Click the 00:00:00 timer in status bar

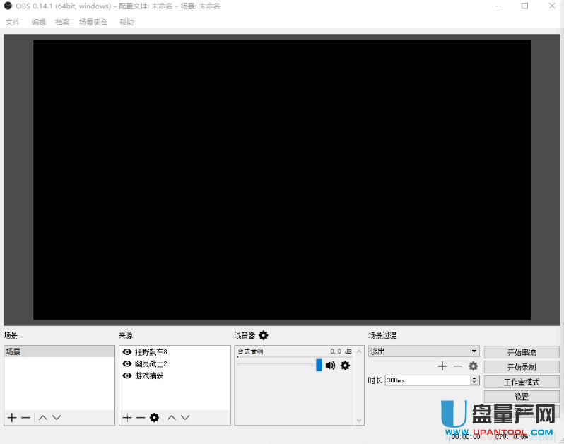466,436
